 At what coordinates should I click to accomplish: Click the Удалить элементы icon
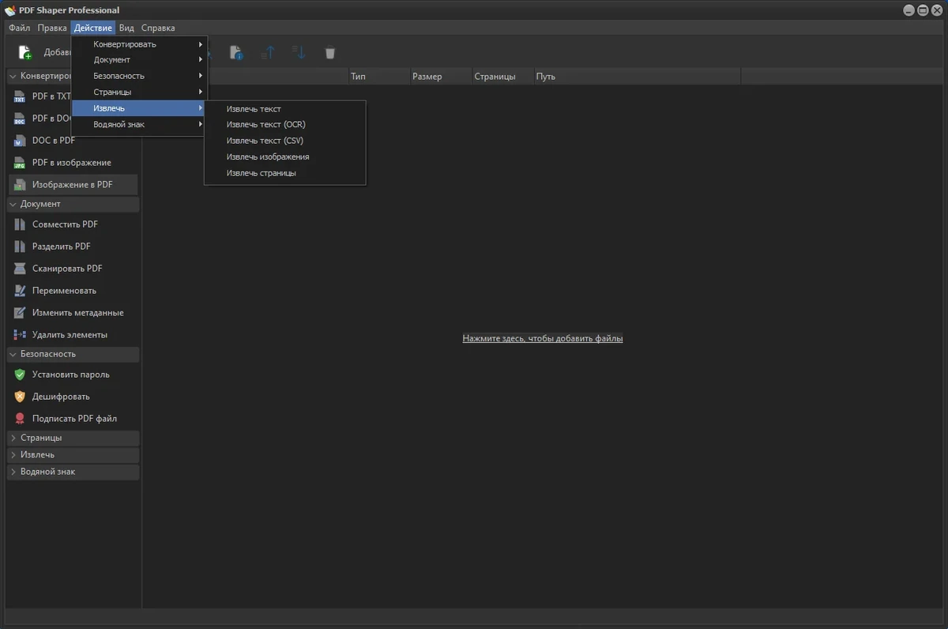click(x=20, y=335)
